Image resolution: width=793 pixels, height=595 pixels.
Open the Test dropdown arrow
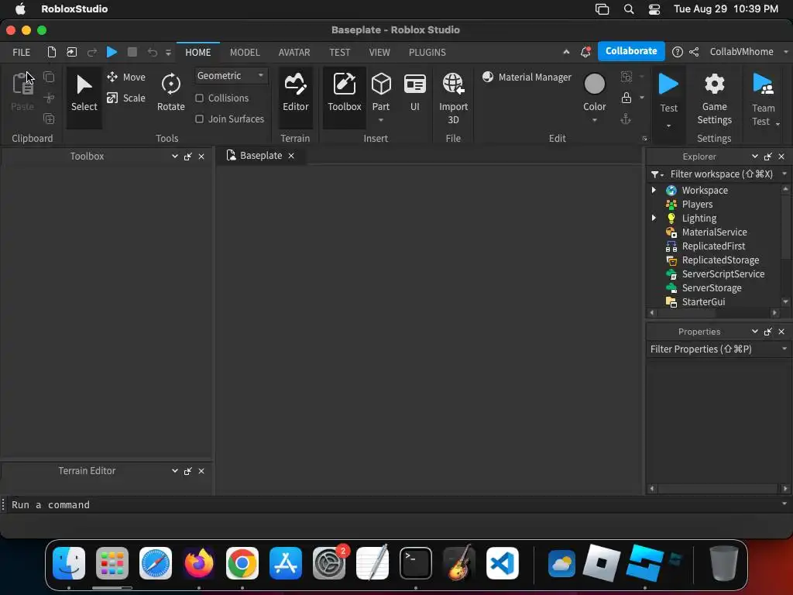pos(668,126)
